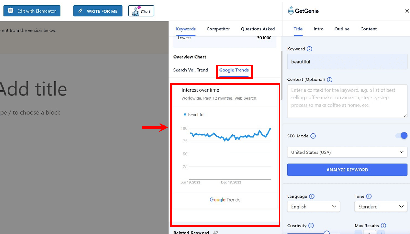The width and height of the screenshot is (410, 234).
Task: Show info for Max Results
Action: point(384,226)
